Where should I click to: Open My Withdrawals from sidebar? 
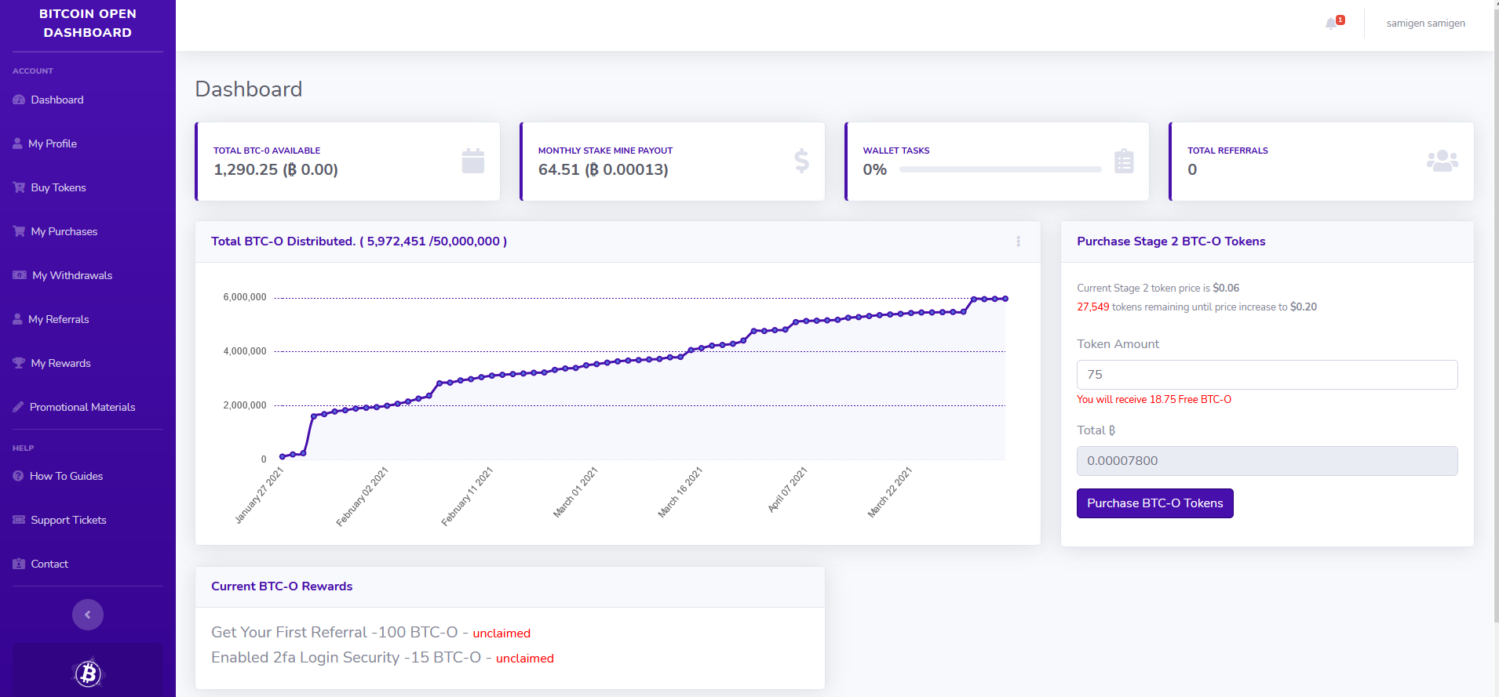pyautogui.click(x=72, y=275)
